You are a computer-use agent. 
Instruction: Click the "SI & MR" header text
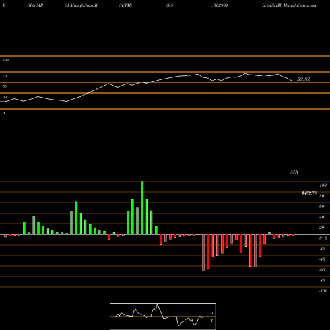pyautogui.click(x=35, y=5)
